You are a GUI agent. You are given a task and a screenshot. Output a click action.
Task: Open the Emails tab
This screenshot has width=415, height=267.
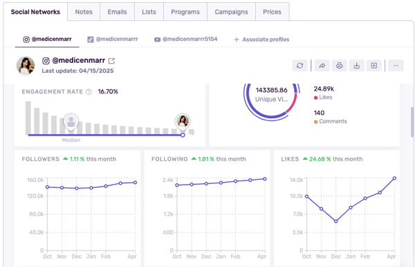117,12
